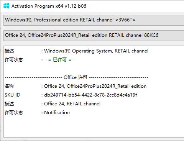The image size is (184, 141).
Task: Click the 名称 label in Office section
Action: pyautogui.click(x=9, y=86)
